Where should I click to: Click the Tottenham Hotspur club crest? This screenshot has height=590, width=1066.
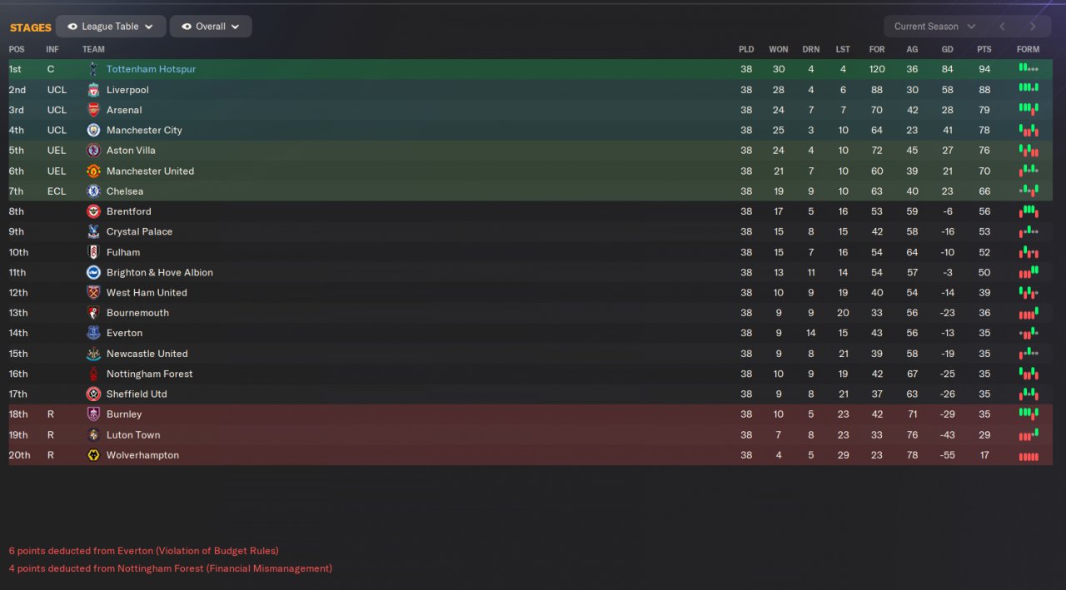(93, 69)
